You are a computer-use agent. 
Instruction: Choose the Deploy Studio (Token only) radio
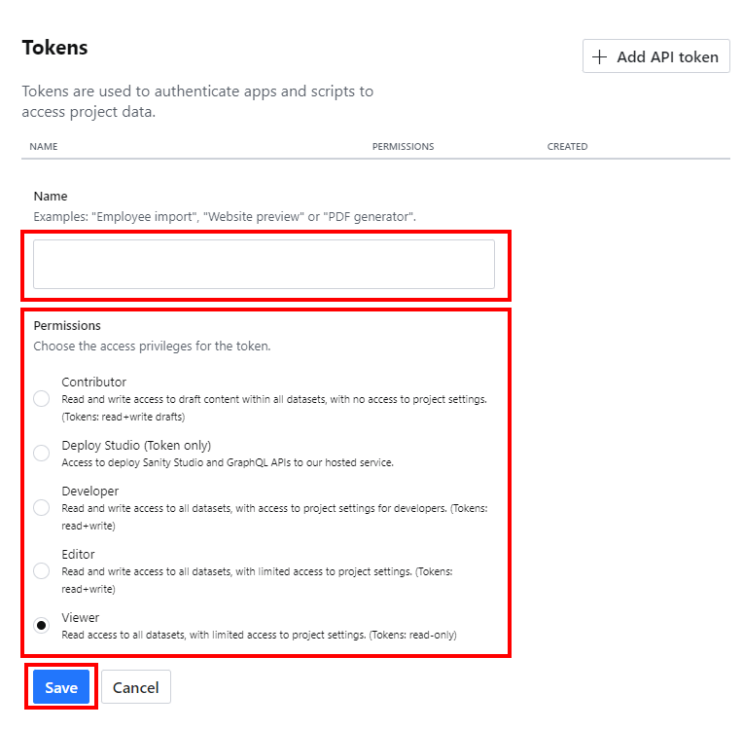click(x=42, y=453)
